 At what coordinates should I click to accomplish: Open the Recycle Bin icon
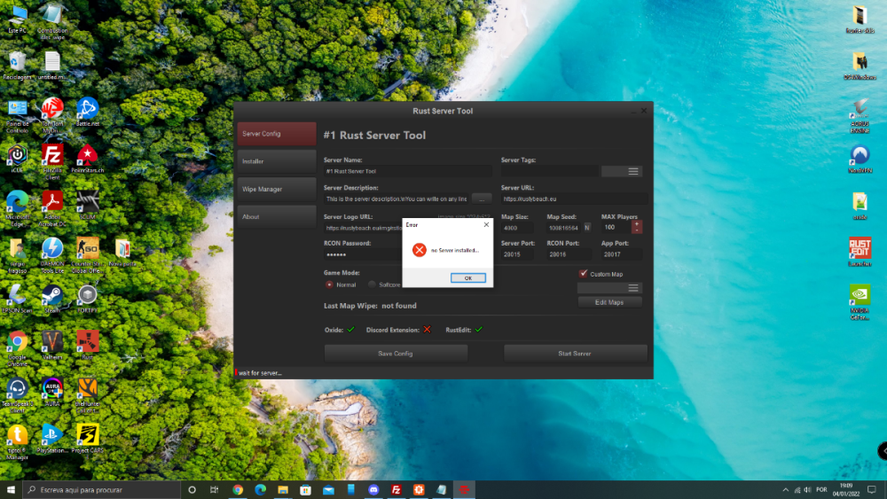point(17,62)
